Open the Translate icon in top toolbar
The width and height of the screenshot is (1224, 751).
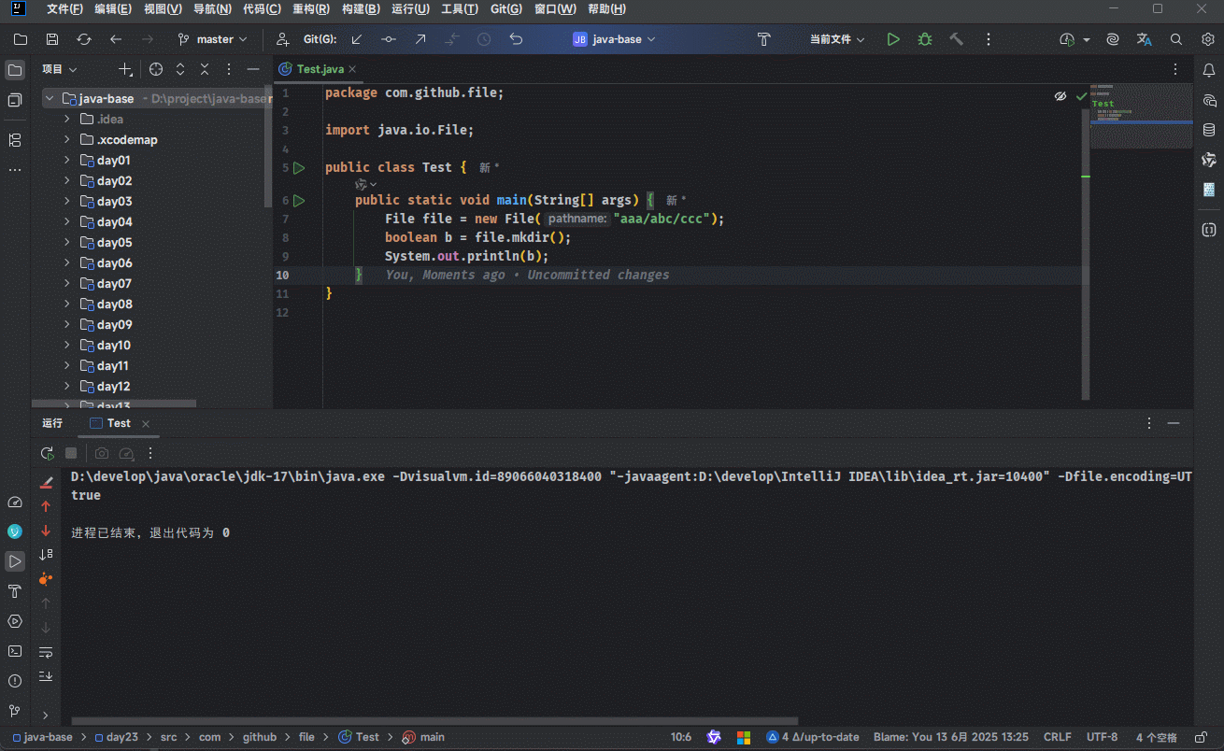(1145, 39)
